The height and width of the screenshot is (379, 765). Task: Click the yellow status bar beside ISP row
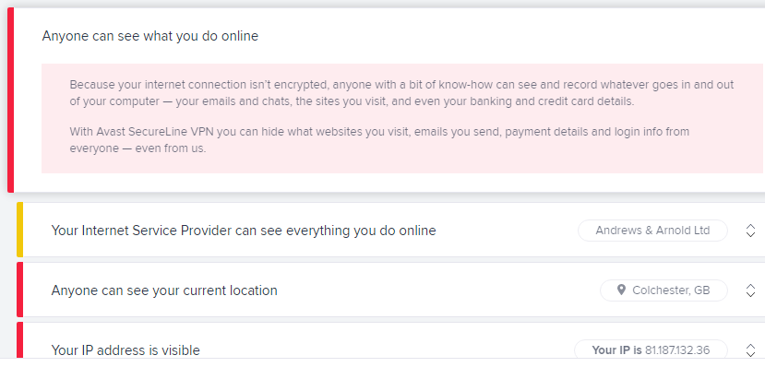coord(19,230)
